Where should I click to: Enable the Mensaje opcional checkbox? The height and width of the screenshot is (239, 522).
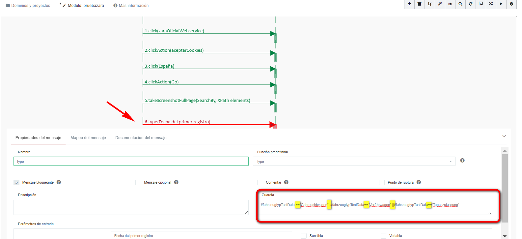pos(138,182)
